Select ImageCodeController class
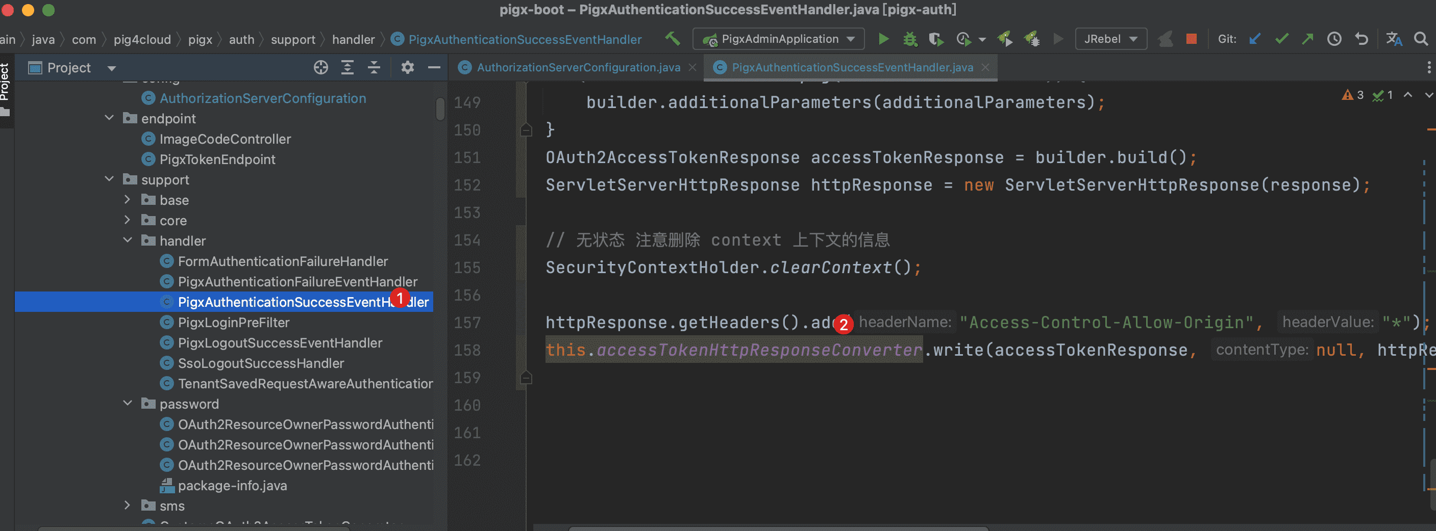1436x531 pixels. coord(225,139)
